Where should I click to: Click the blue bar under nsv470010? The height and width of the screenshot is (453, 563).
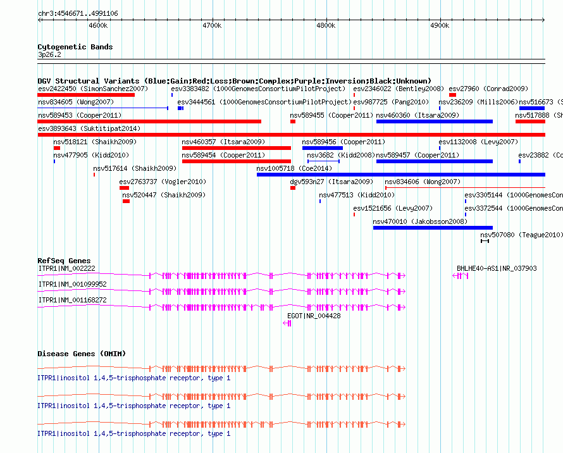tap(433, 228)
